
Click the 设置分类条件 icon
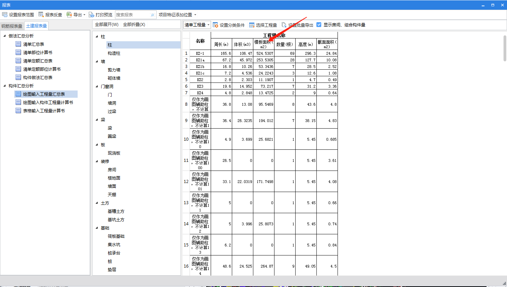pos(216,25)
